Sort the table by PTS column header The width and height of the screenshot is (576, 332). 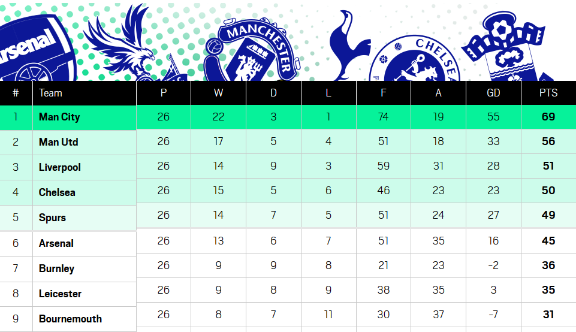point(548,93)
